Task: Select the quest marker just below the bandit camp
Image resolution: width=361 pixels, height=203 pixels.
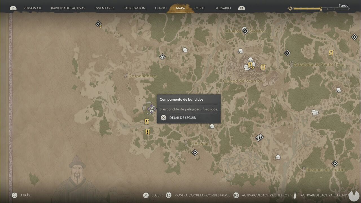Action: point(147,122)
